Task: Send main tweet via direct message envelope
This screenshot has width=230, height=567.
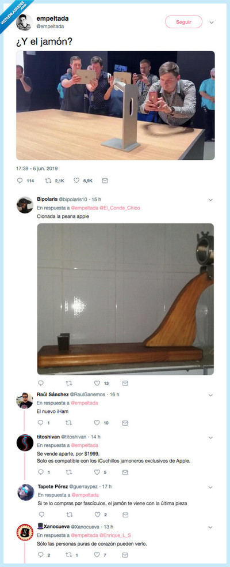Action: [105, 181]
